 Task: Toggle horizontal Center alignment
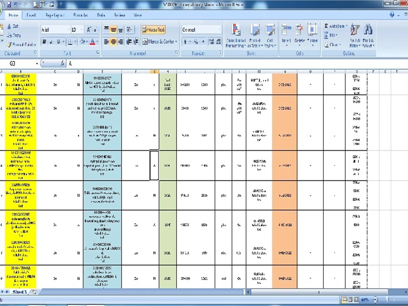(x=113, y=42)
